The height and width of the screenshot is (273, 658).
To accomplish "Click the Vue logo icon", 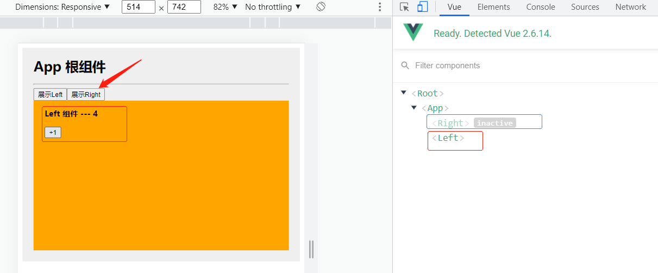I will click(413, 33).
